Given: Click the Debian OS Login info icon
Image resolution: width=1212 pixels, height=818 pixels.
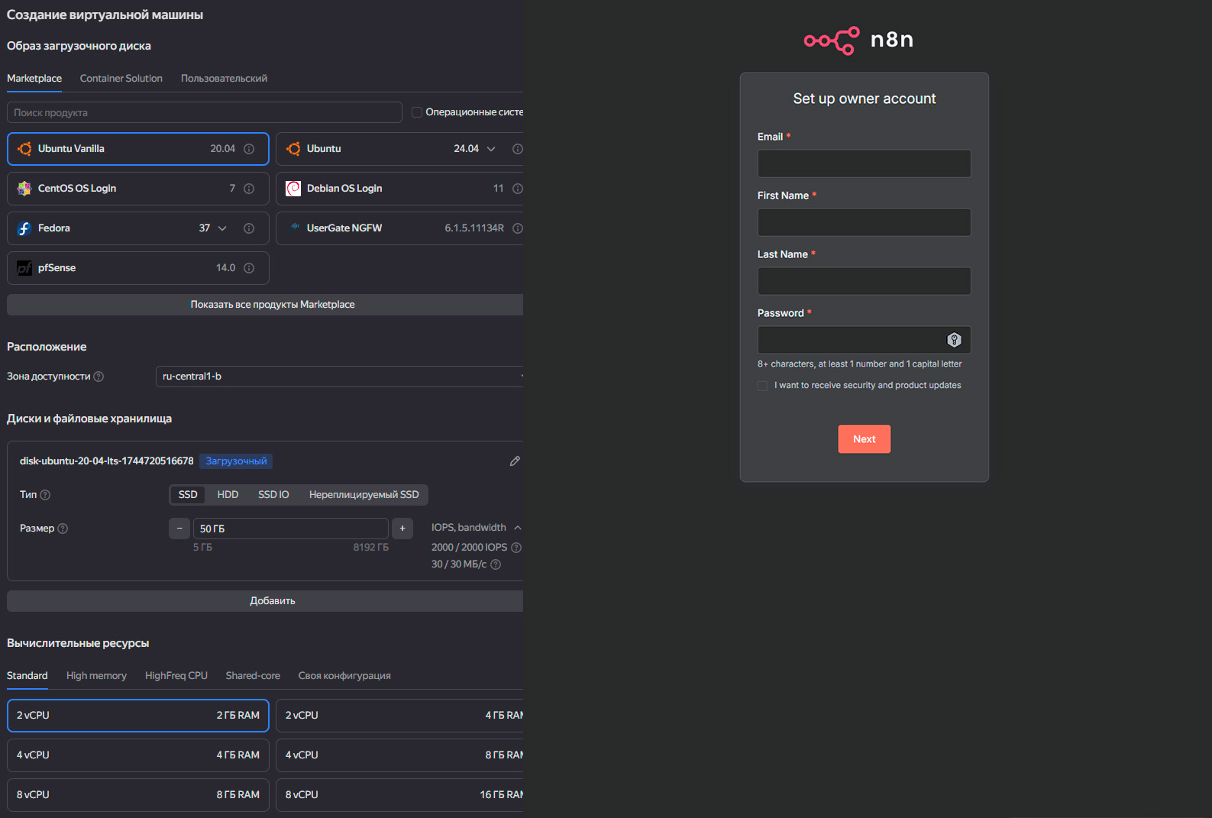Looking at the screenshot, I should [x=518, y=189].
